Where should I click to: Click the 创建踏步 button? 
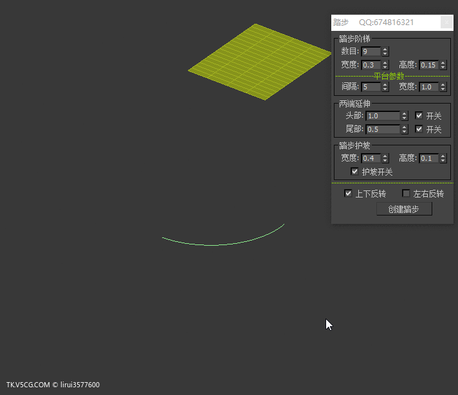403,209
